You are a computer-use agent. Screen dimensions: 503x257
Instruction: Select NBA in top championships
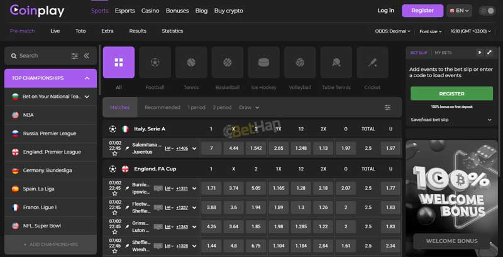pos(51,115)
